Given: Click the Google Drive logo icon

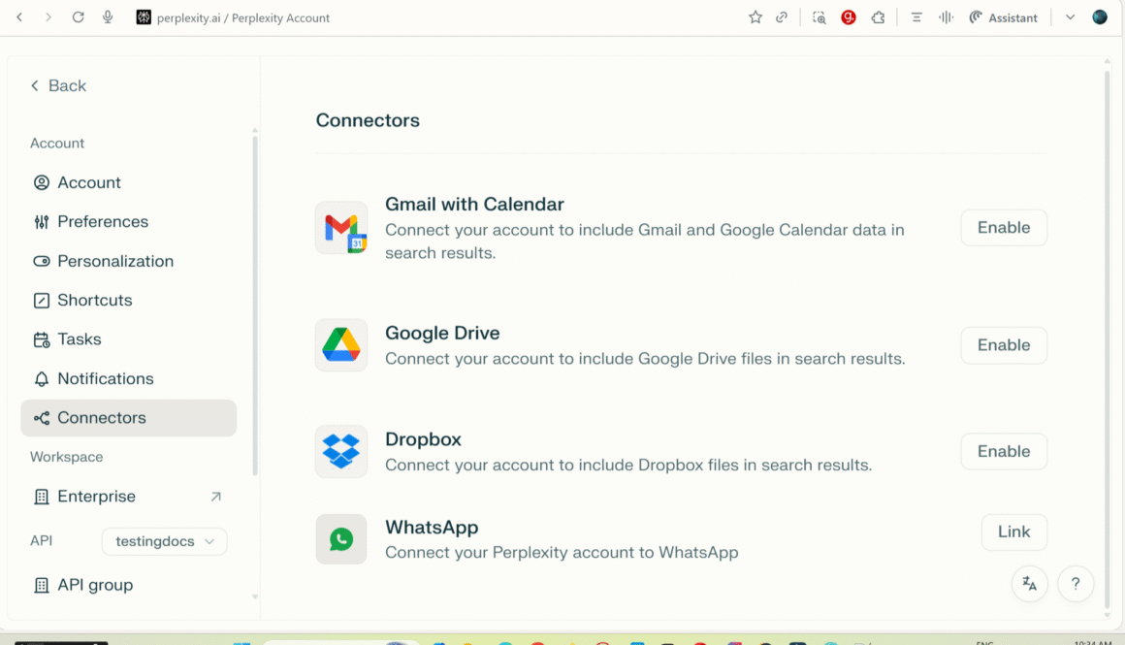Looking at the screenshot, I should coord(341,345).
